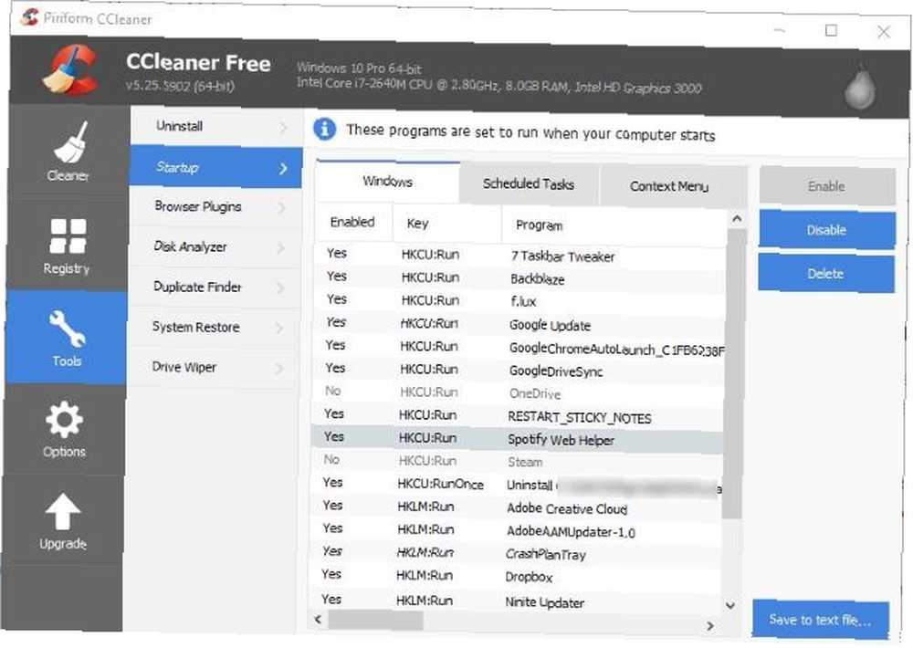Click the Disk Analyzer chevron arrow
Image resolution: width=913 pixels, height=648 pixels.
tap(282, 248)
